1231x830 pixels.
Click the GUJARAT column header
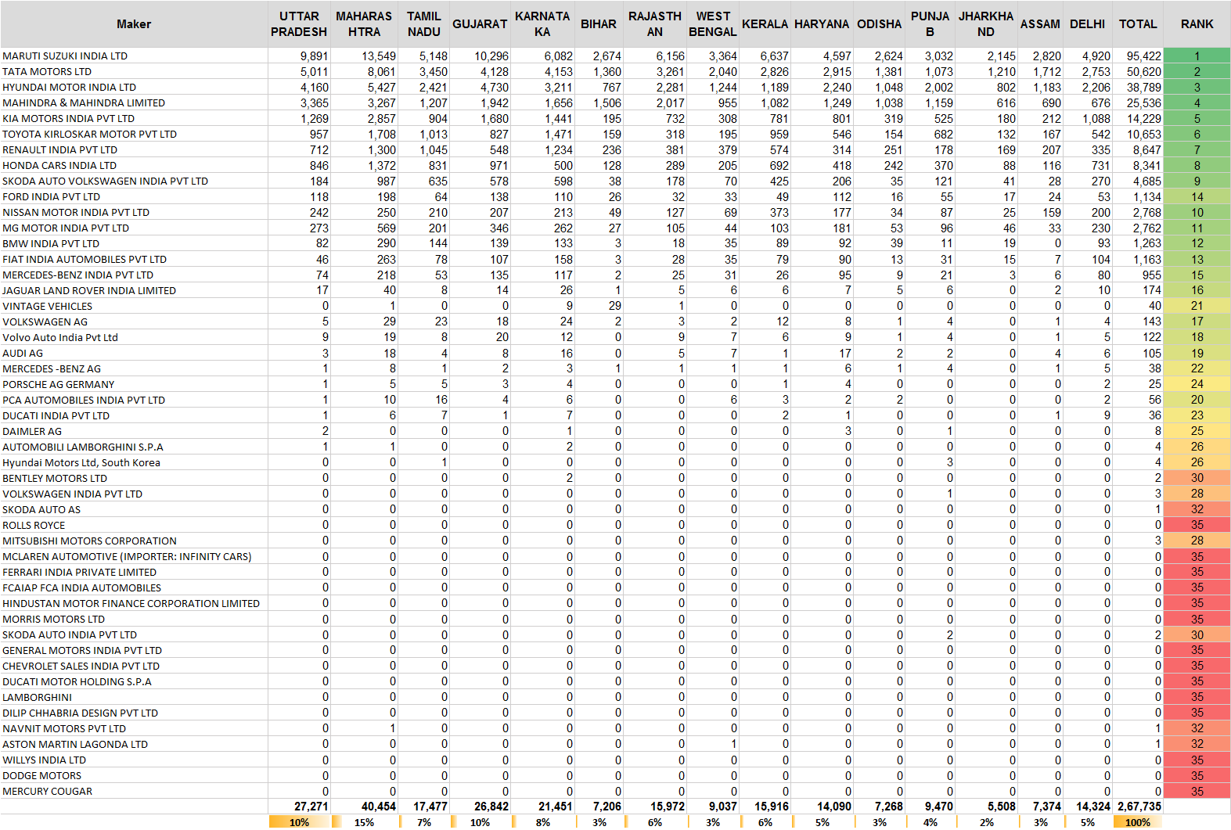click(x=480, y=24)
